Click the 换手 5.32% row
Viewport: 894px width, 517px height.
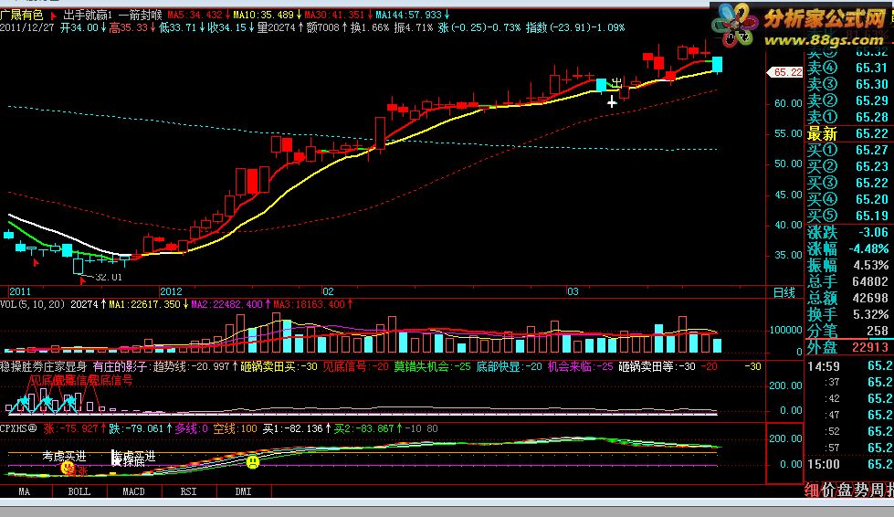tap(847, 314)
